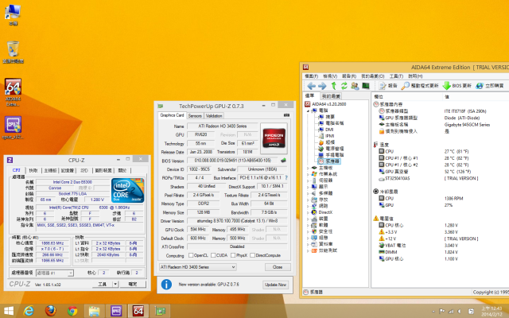
Task: Click the magnifier driver update toolbar item
Action: [x=420, y=86]
